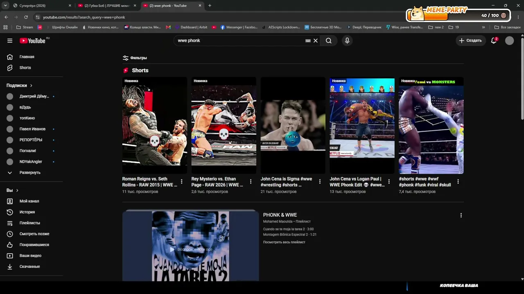Open options for Roman Reigns vs. Seth Rollins short
The width and height of the screenshot is (524, 294).
click(182, 182)
